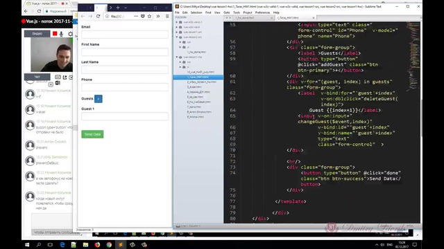Open the Find menu in Sublime Text
Viewport: 444px width, 249px height.
[x=208, y=12]
